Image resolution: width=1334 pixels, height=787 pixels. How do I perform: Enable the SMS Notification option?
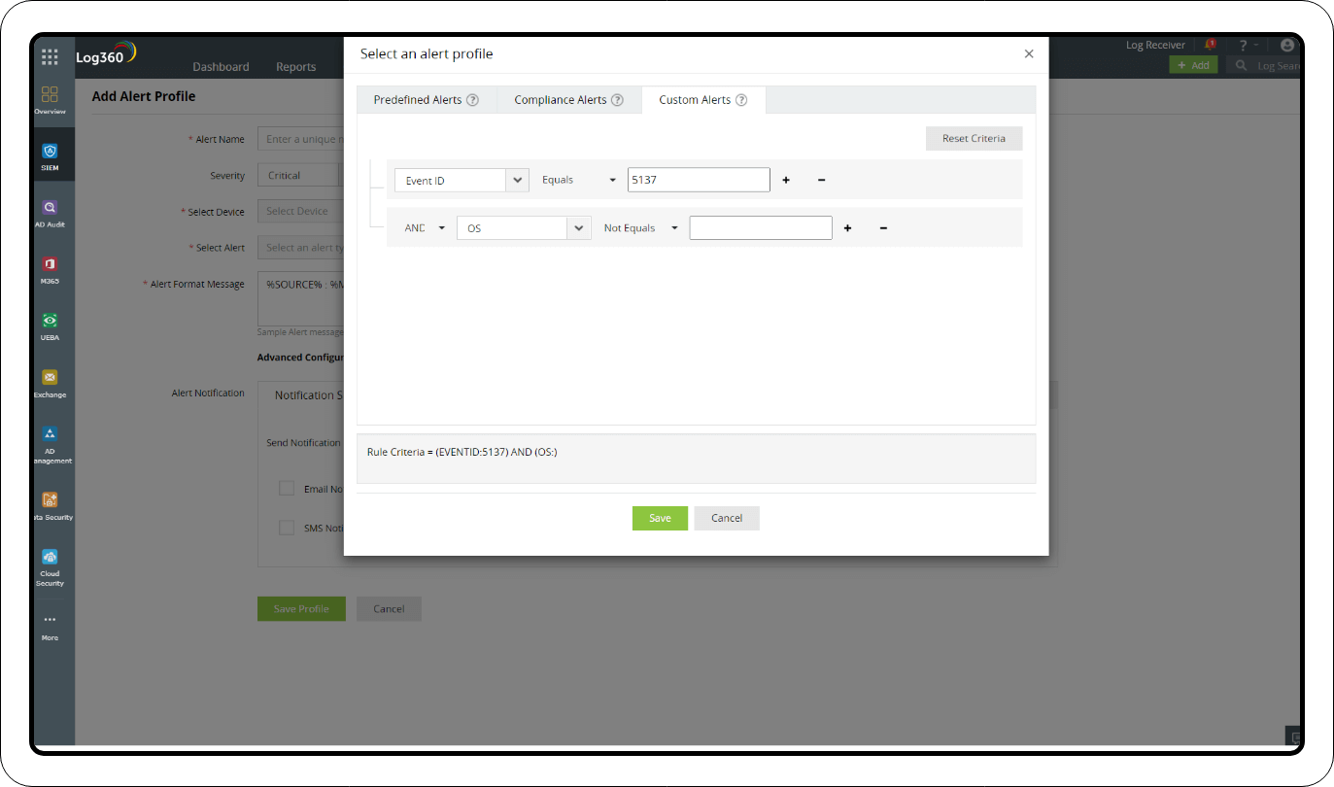287,527
